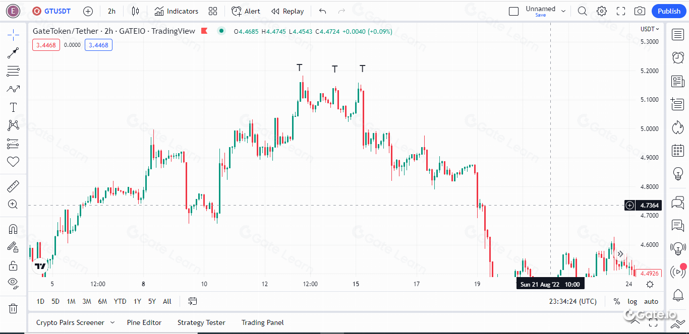
Task: Enable magnet mode for drawings
Action: coord(13,229)
